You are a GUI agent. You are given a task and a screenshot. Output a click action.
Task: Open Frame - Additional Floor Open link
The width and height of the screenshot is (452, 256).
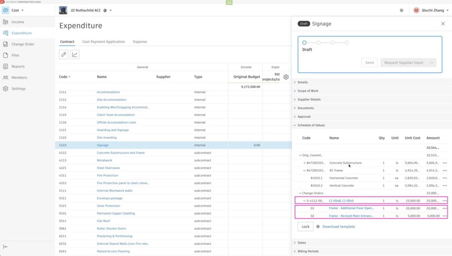pos(351,208)
